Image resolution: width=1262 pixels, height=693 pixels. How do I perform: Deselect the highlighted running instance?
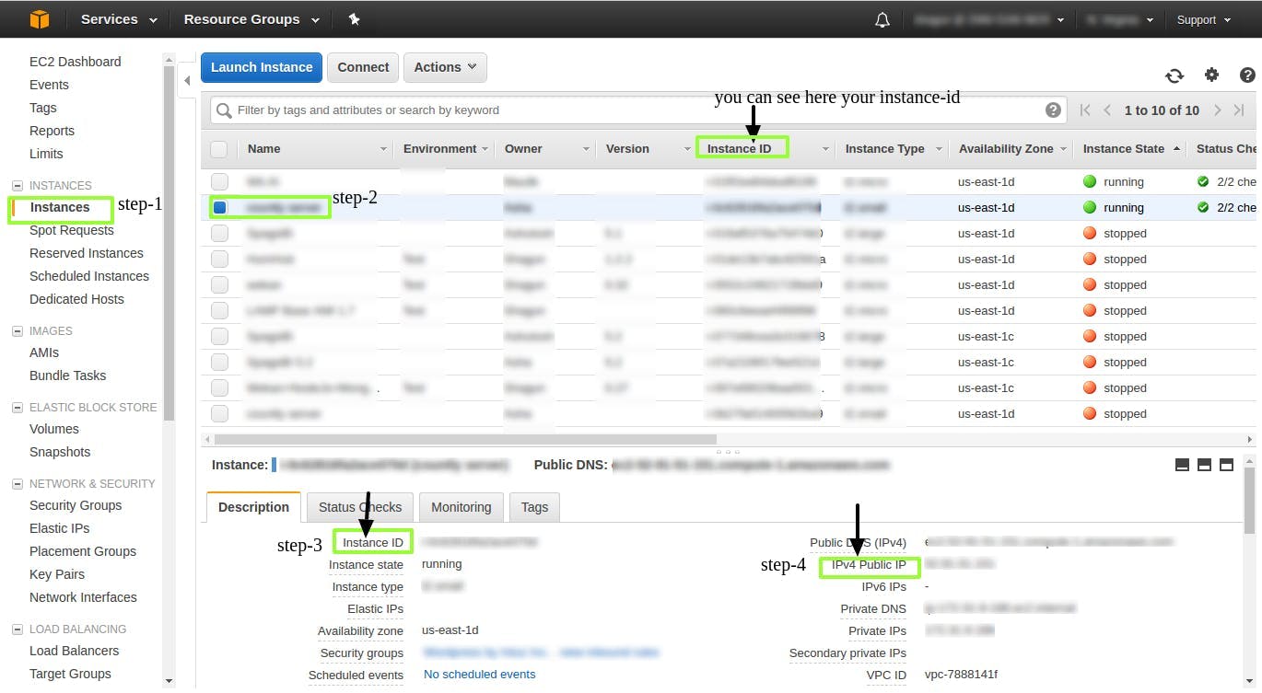219,207
